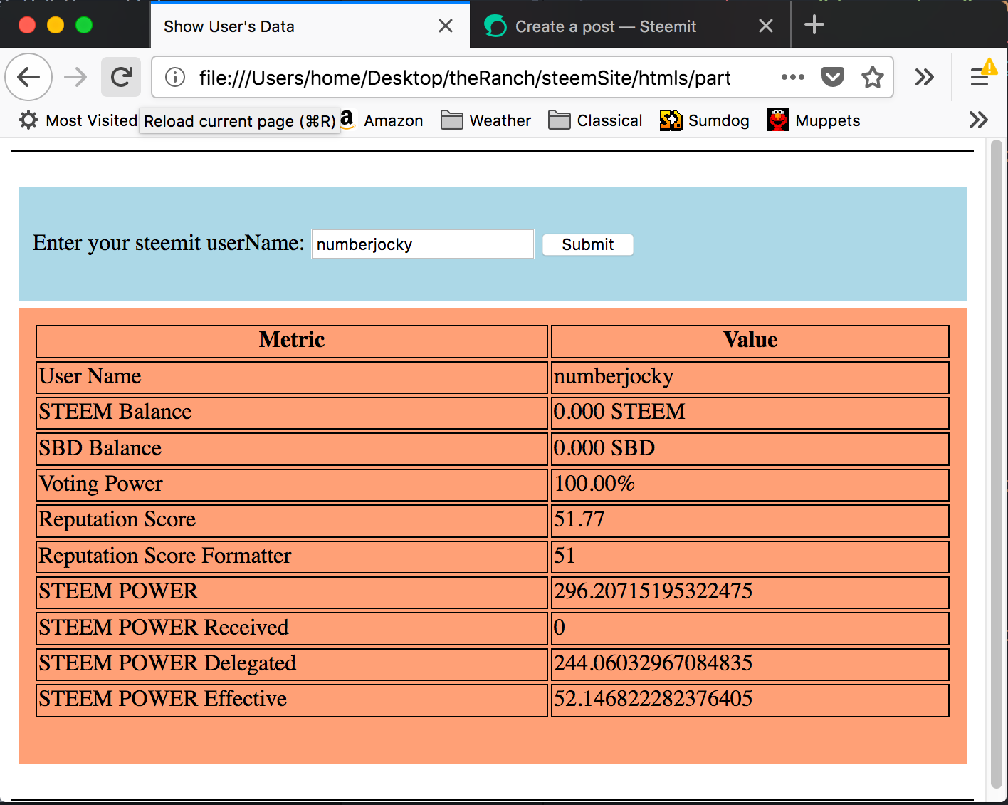Open the page actions three-dot menu
The height and width of the screenshot is (805, 1008).
coord(792,77)
